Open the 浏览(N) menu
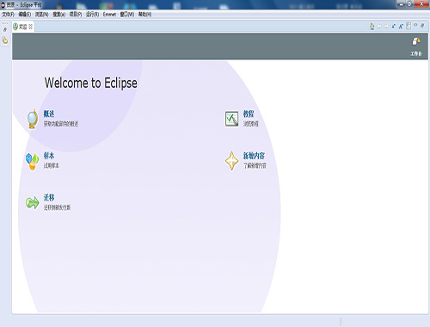Image resolution: width=430 pixels, height=327 pixels. click(x=41, y=15)
